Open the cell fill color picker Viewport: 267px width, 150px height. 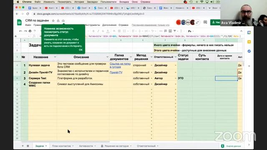point(114,31)
